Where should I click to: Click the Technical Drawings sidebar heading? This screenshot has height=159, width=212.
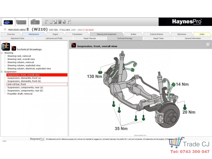29,50
